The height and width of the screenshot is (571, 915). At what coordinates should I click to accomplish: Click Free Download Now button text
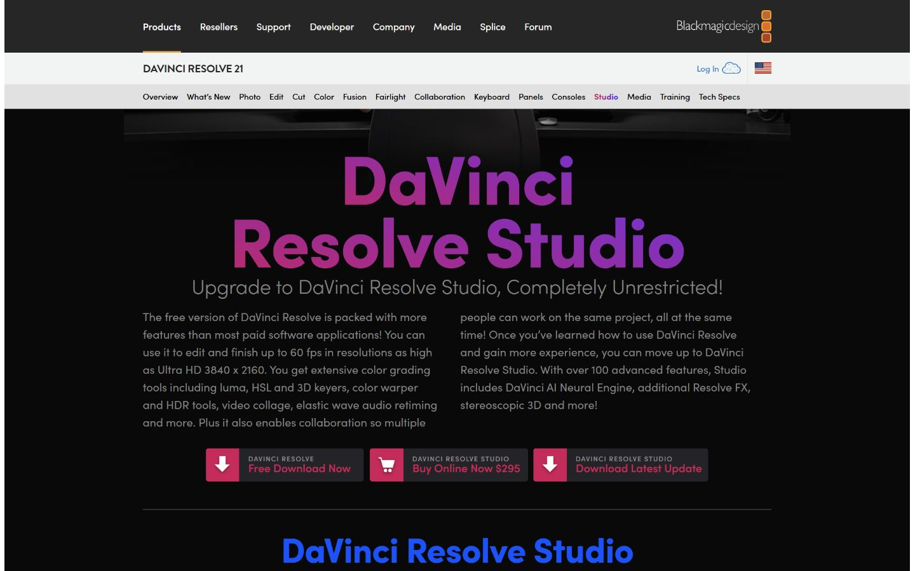tap(299, 469)
